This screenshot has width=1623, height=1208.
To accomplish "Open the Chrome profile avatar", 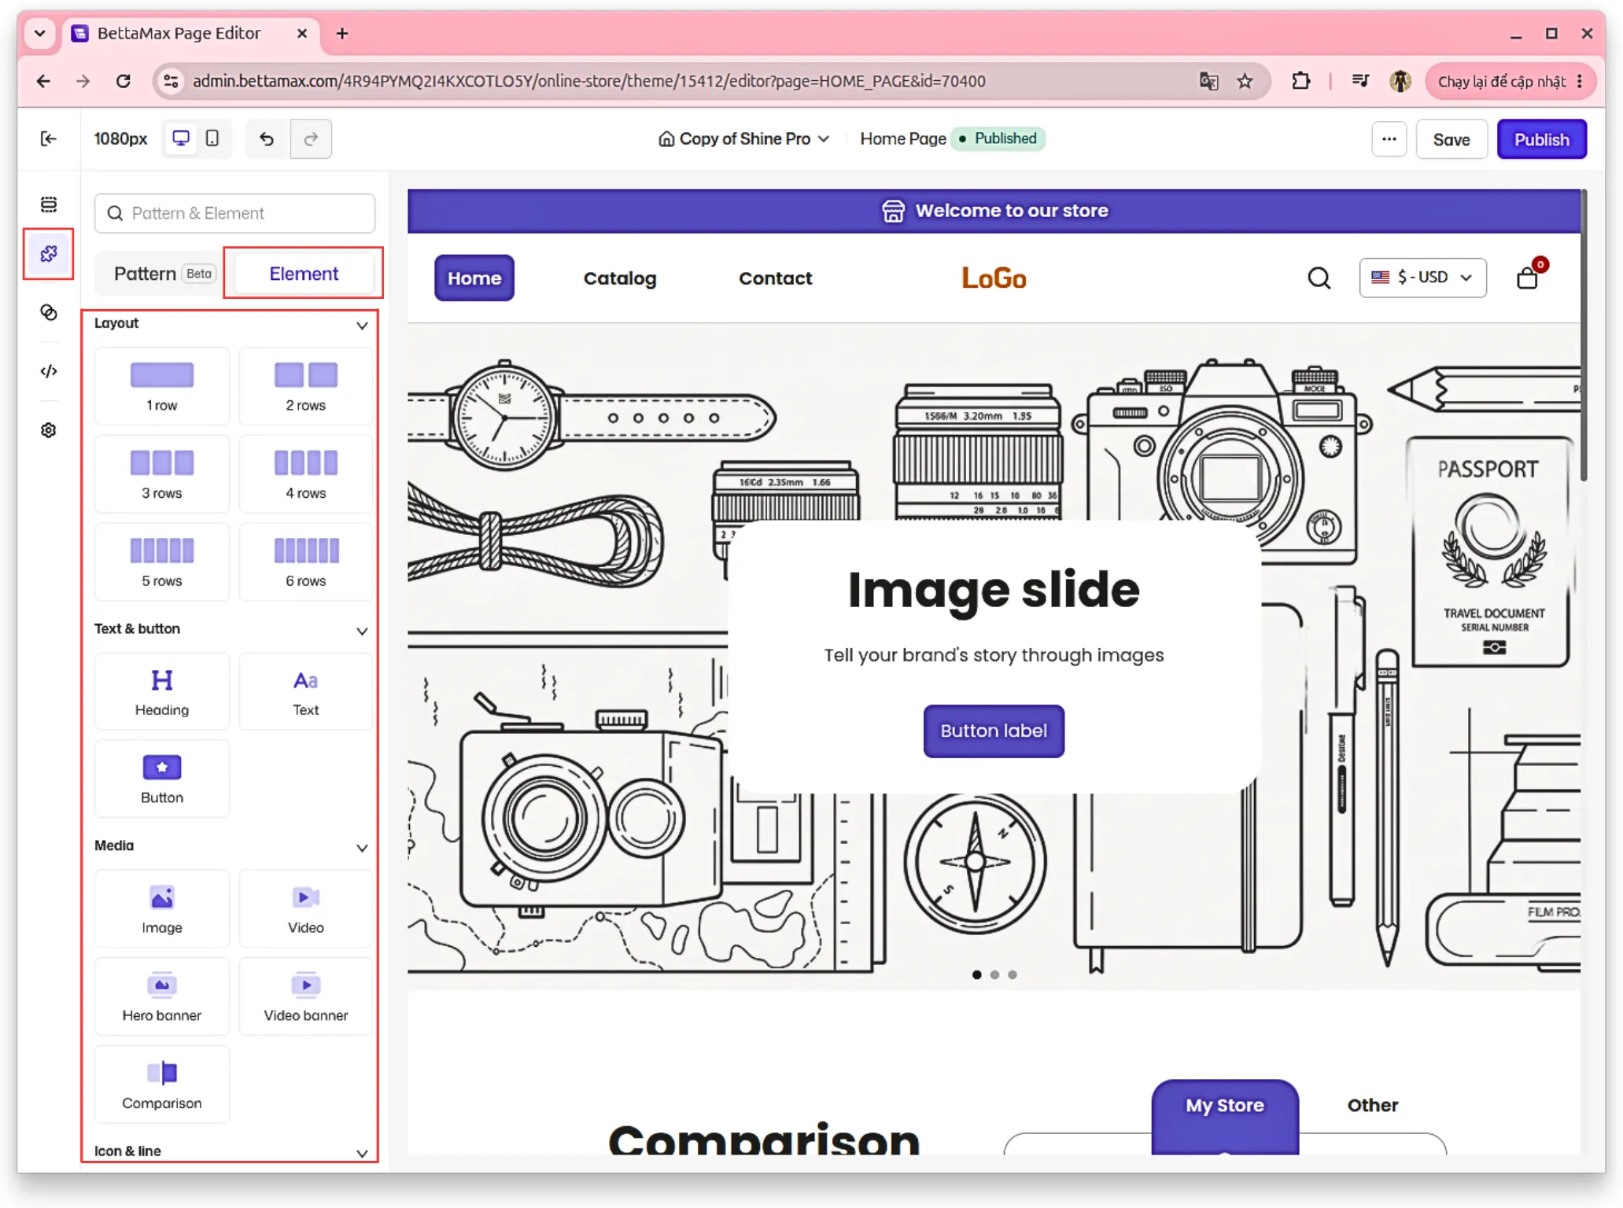I will 1400,81.
